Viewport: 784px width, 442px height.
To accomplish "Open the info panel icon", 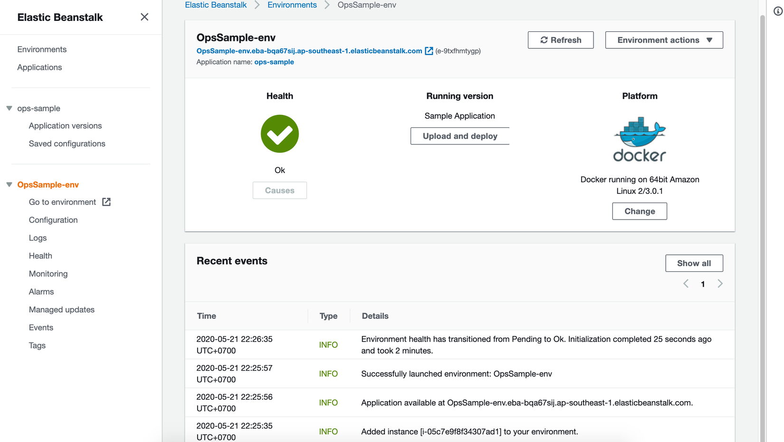I will (x=778, y=11).
